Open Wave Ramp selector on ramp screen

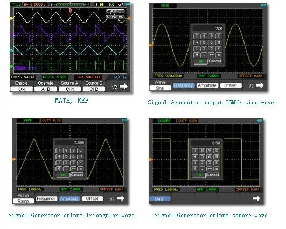pos(24,201)
